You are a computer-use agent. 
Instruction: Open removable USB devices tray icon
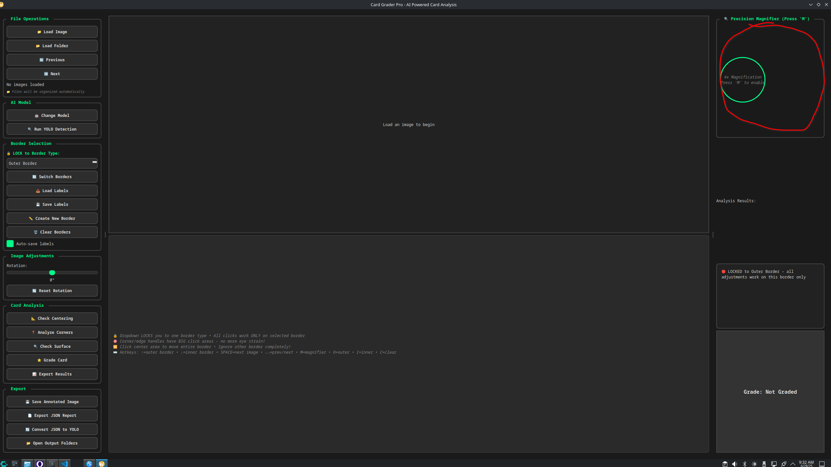pyautogui.click(x=764, y=464)
